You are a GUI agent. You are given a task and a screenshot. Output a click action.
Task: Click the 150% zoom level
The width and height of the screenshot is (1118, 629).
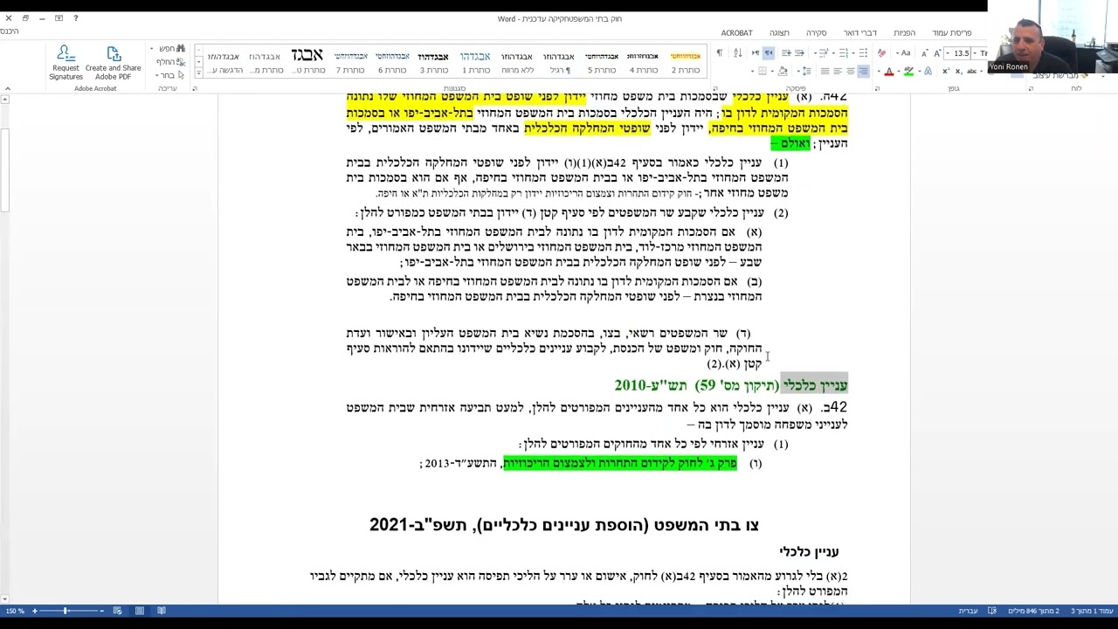(15, 611)
